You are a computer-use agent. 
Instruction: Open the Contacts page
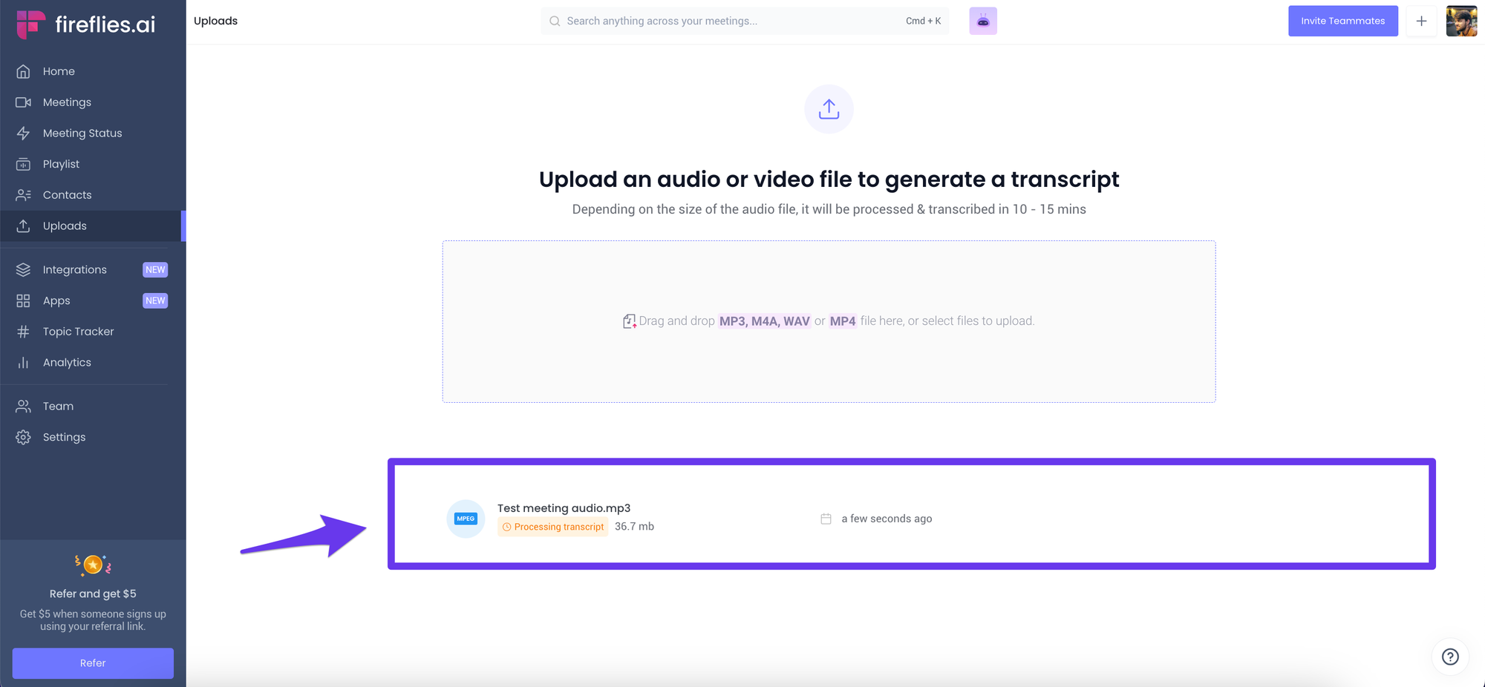[68, 194]
